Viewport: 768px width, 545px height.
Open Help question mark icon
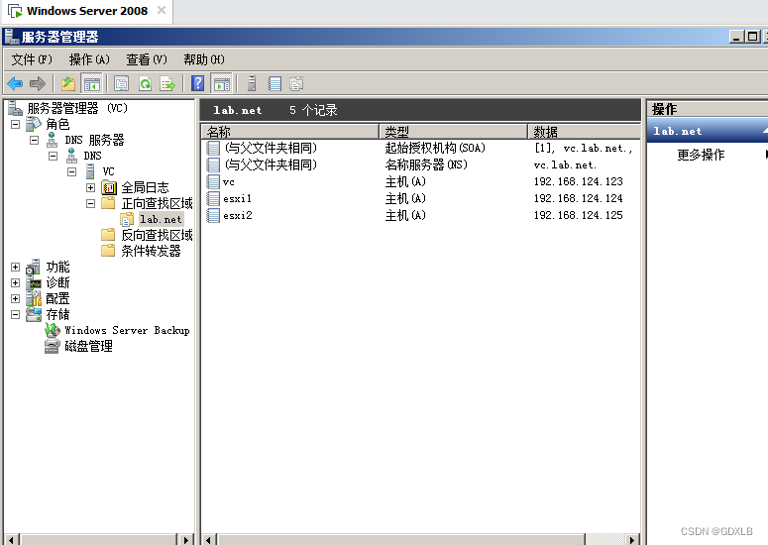(x=198, y=84)
